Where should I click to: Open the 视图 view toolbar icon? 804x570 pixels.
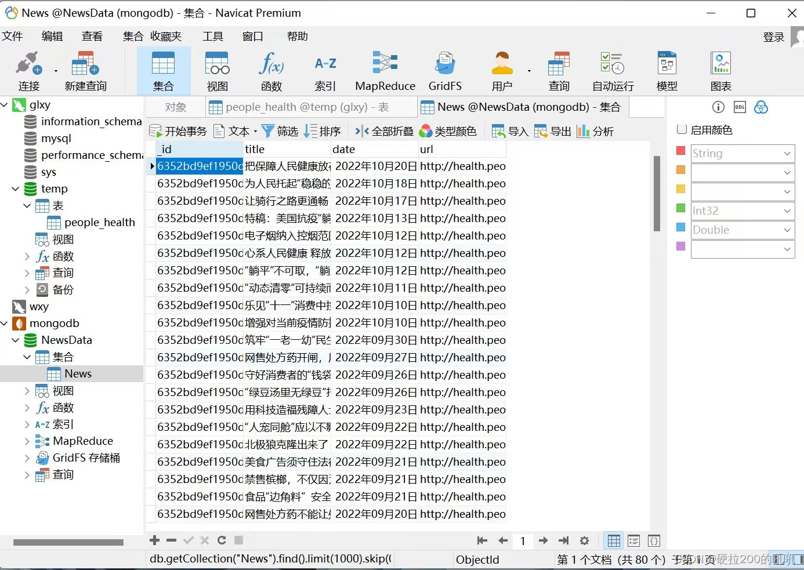click(218, 71)
